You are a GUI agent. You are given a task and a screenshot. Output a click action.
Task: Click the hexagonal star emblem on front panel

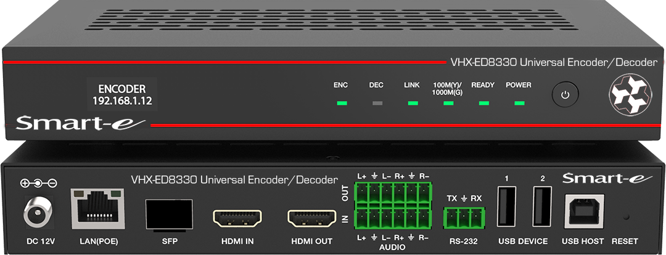tap(630, 95)
